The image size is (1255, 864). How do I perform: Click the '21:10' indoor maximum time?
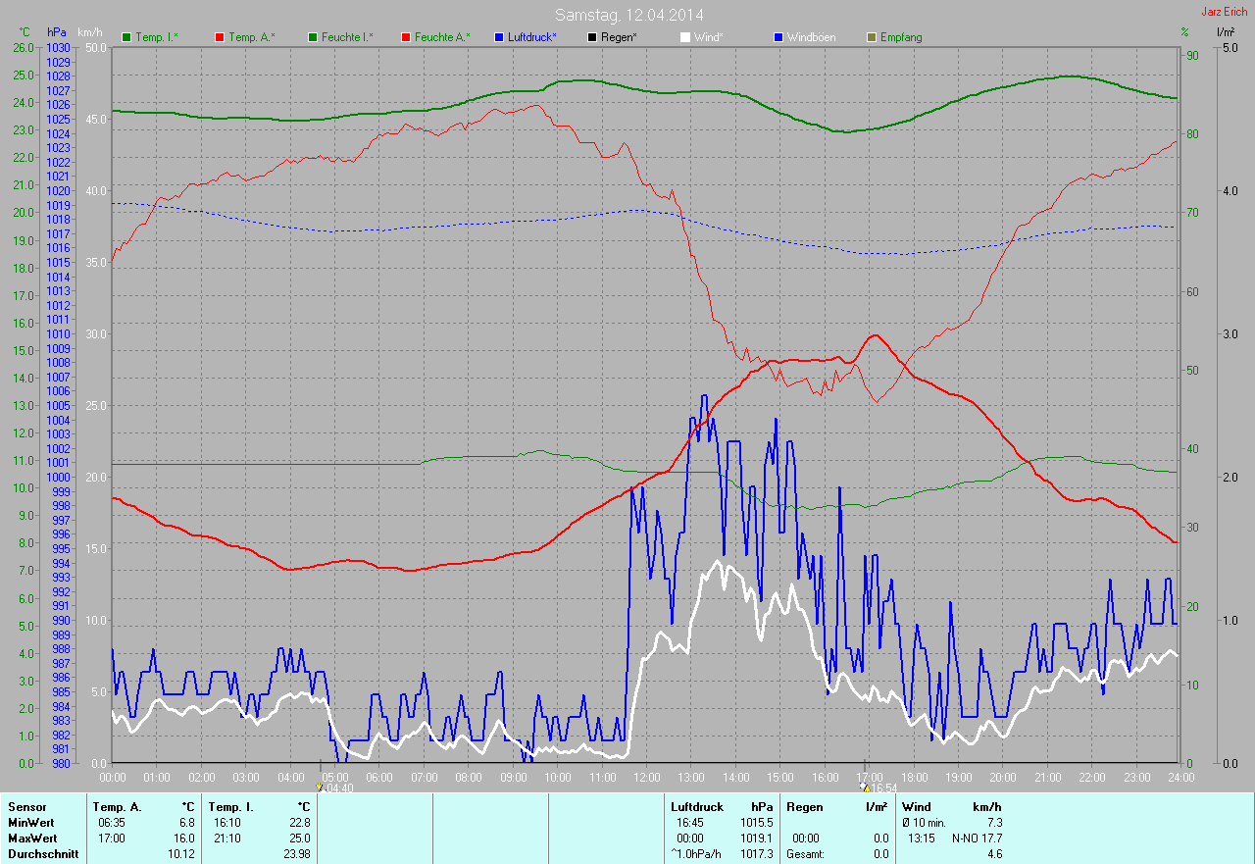[x=226, y=839]
